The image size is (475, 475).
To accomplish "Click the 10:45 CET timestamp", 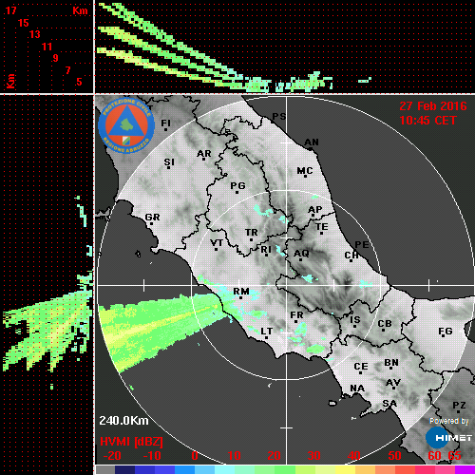I will click(x=427, y=121).
